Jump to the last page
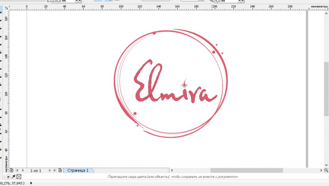 click(55, 170)
